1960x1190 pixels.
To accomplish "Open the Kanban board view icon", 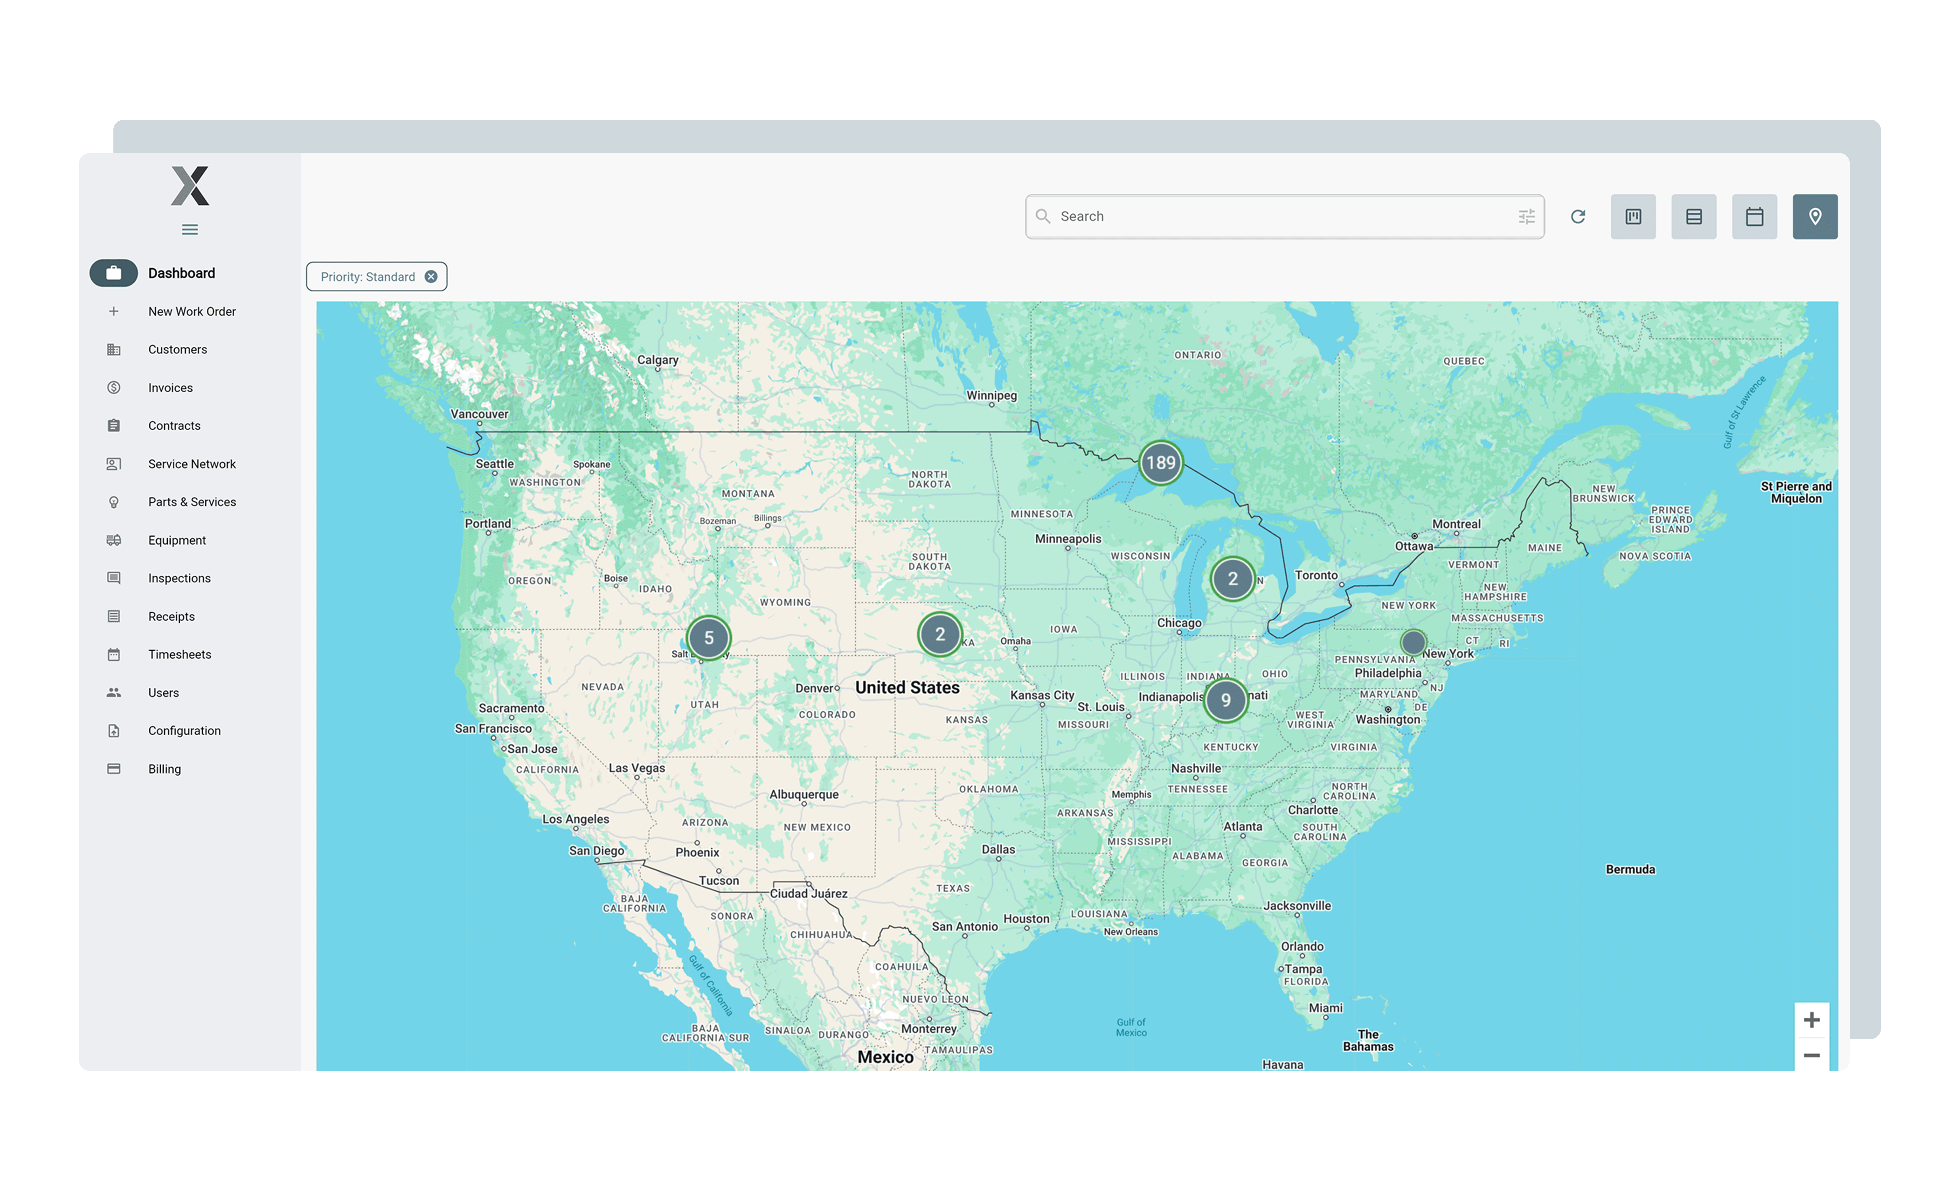I will pos(1633,216).
